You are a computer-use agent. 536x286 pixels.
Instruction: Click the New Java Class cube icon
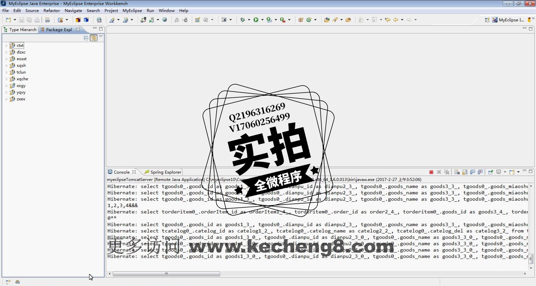86,20
